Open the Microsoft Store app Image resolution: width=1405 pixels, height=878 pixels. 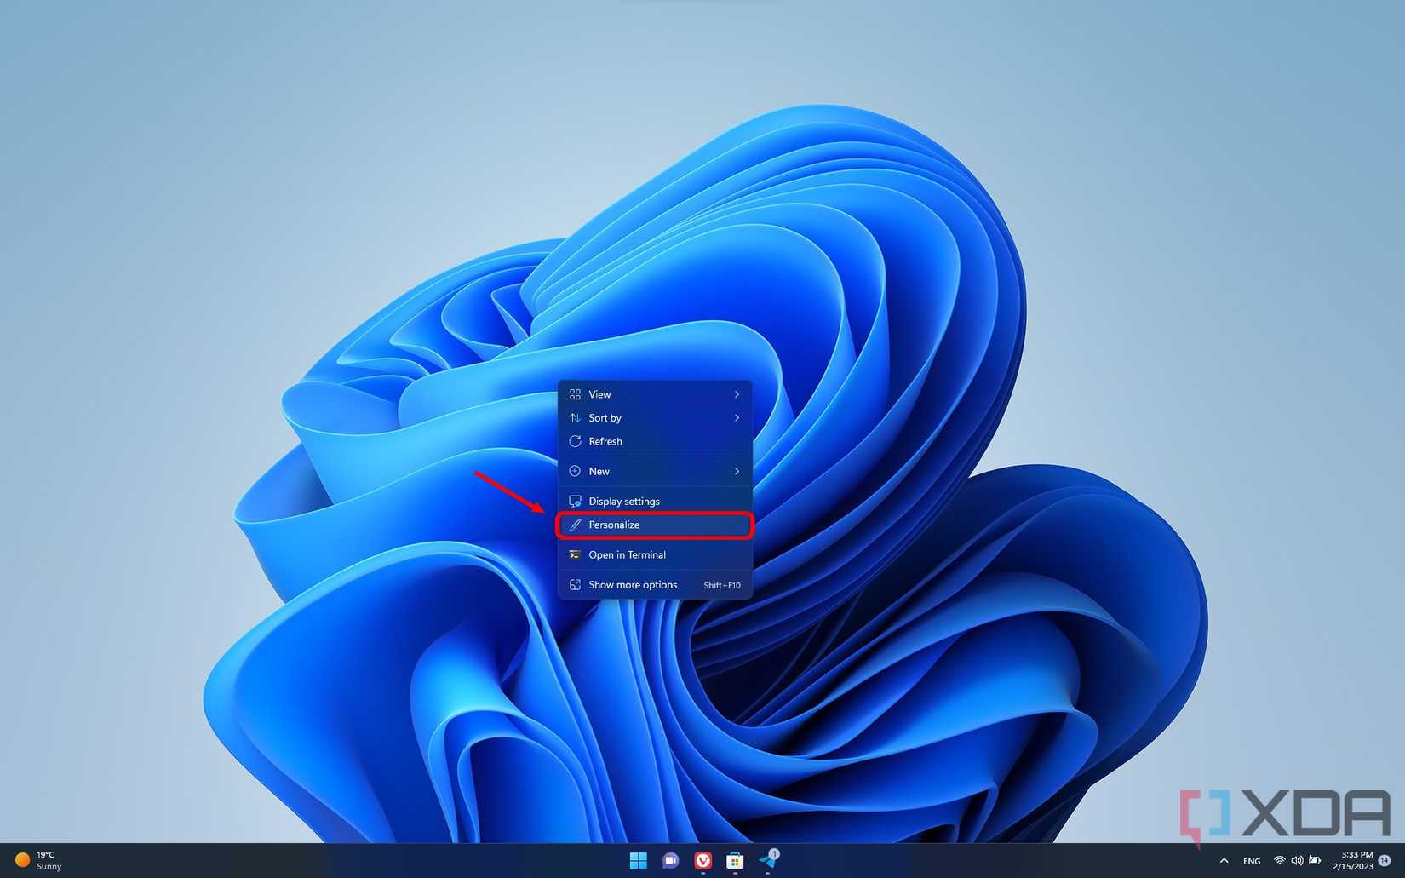point(735,861)
